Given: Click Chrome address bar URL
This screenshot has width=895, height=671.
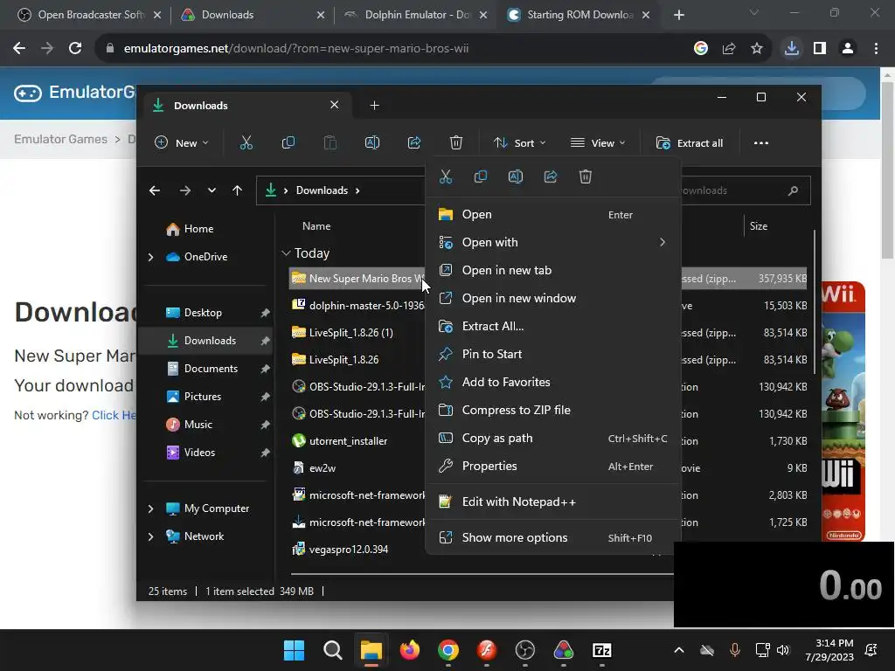Looking at the screenshot, I should coord(296,49).
